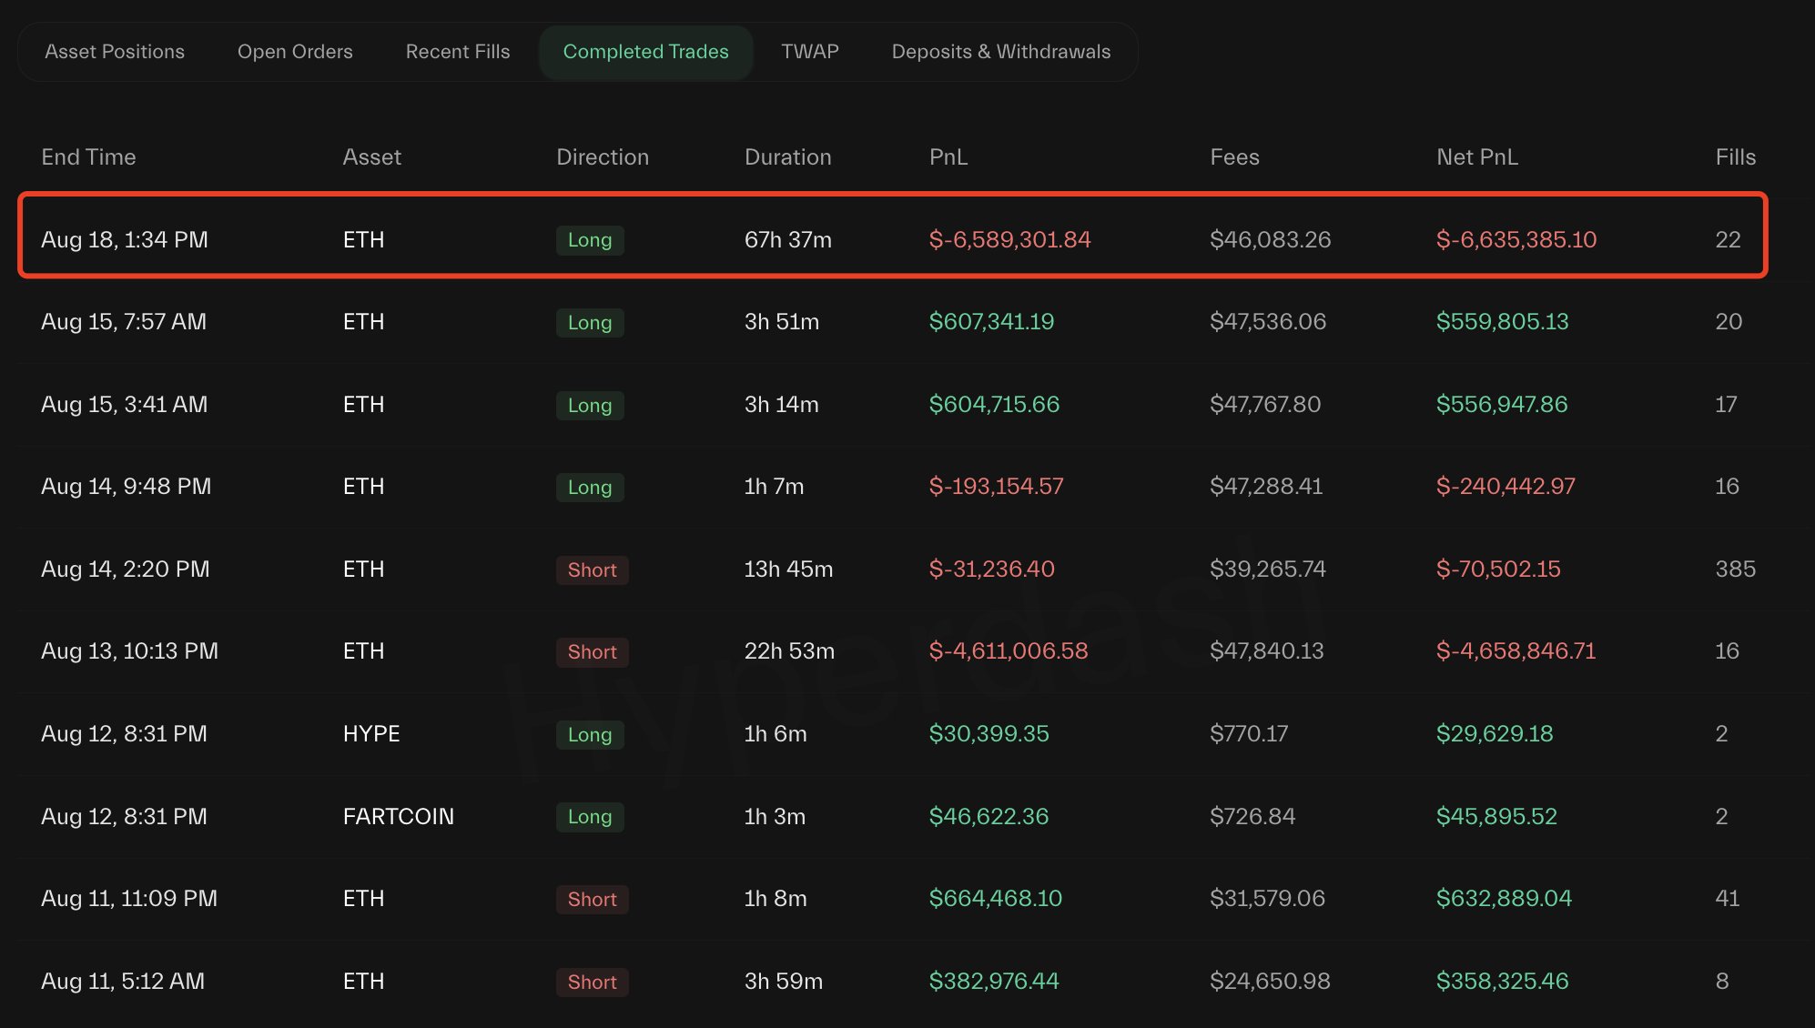Open the Asset Positions tab
The width and height of the screenshot is (1815, 1028).
pyautogui.click(x=115, y=52)
